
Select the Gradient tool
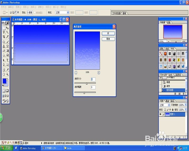point(7,51)
